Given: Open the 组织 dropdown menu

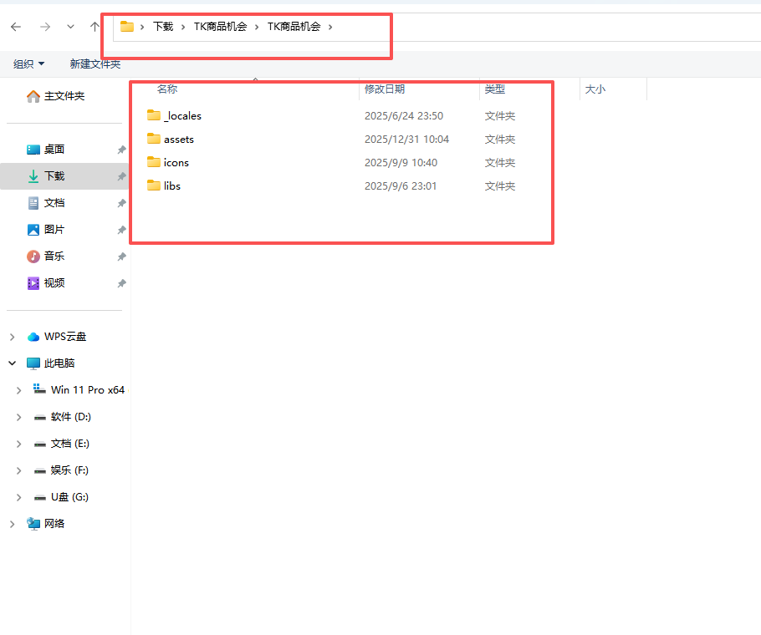Looking at the screenshot, I should pos(29,64).
